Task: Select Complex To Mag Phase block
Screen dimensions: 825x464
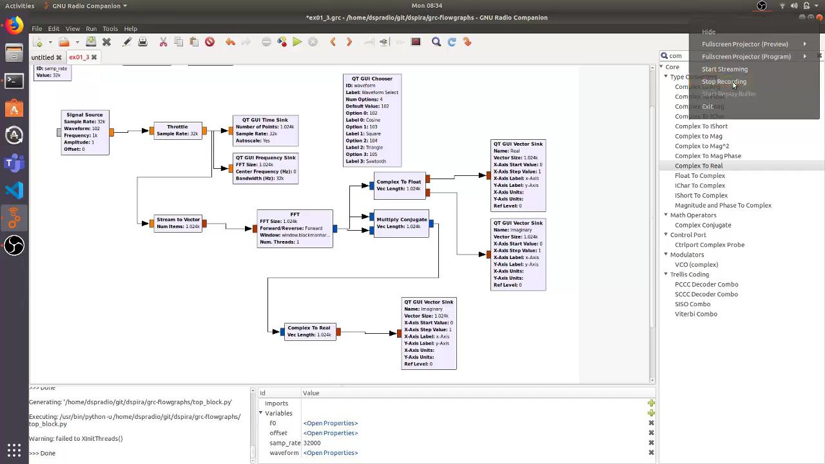Action: (708, 156)
